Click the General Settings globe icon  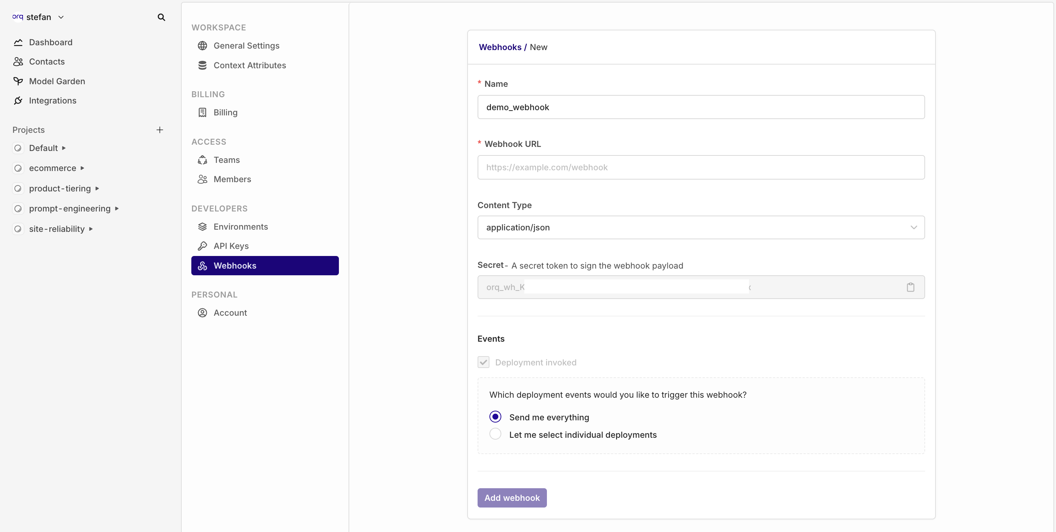point(202,46)
